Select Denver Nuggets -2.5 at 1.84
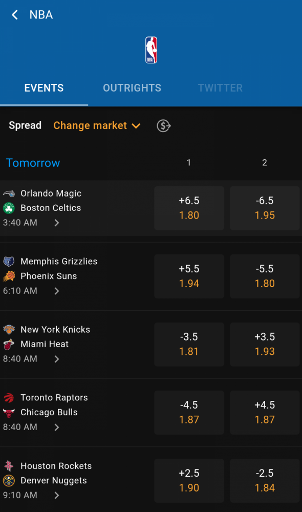Screen dimensions: 302x512 click(x=265, y=481)
